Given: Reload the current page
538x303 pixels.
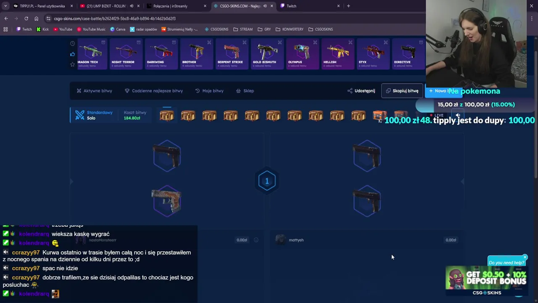Looking at the screenshot, I should 26,19.
